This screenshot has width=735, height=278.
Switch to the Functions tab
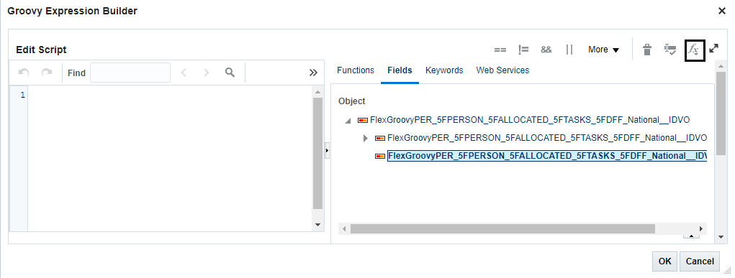click(x=356, y=70)
